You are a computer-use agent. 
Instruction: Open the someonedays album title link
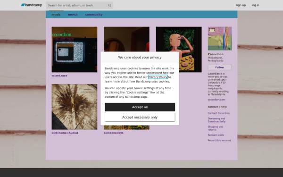pyautogui.click(x=114, y=133)
